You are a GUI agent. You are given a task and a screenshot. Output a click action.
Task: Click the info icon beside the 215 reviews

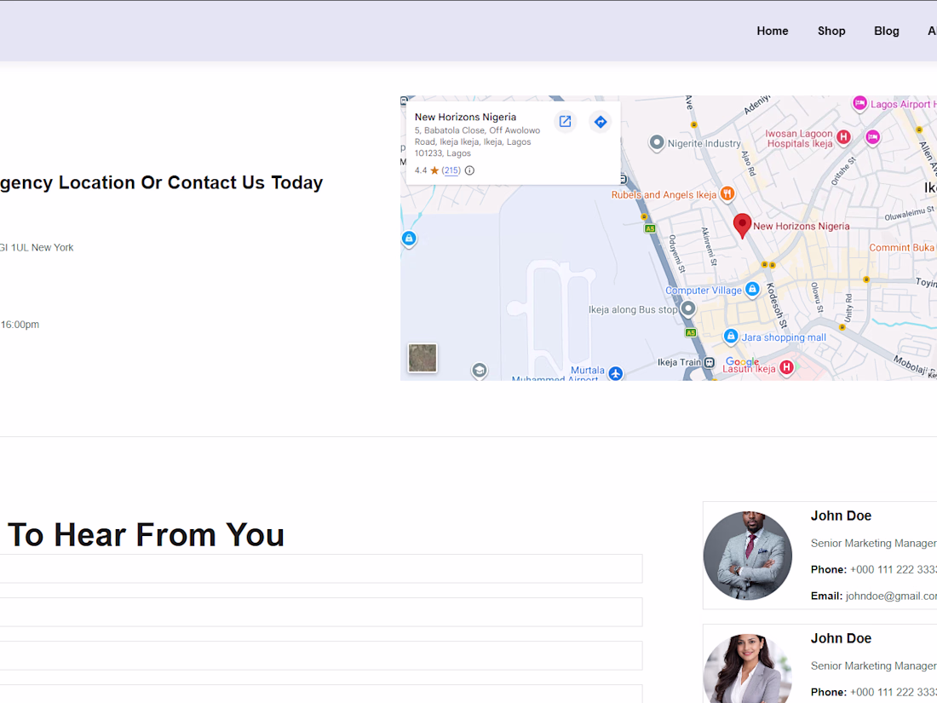[x=469, y=170]
